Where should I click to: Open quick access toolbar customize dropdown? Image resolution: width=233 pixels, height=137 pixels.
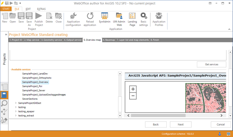coord(20,3)
